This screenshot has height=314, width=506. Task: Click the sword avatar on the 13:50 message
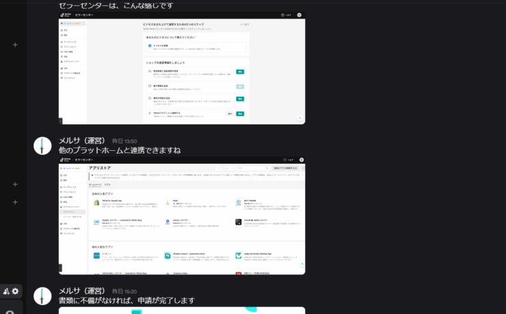42,145
